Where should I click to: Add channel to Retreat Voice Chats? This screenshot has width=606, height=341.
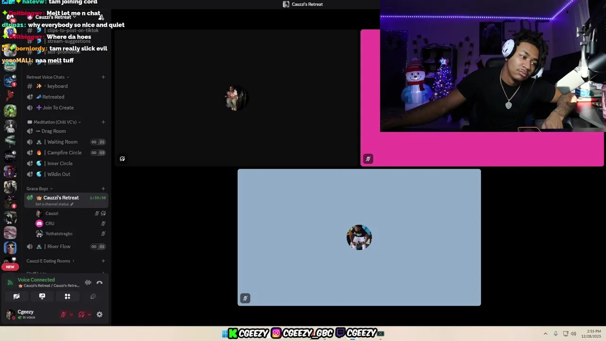point(103,77)
